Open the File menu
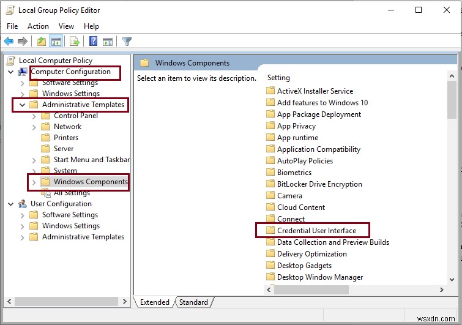The image size is (462, 325). (12, 26)
